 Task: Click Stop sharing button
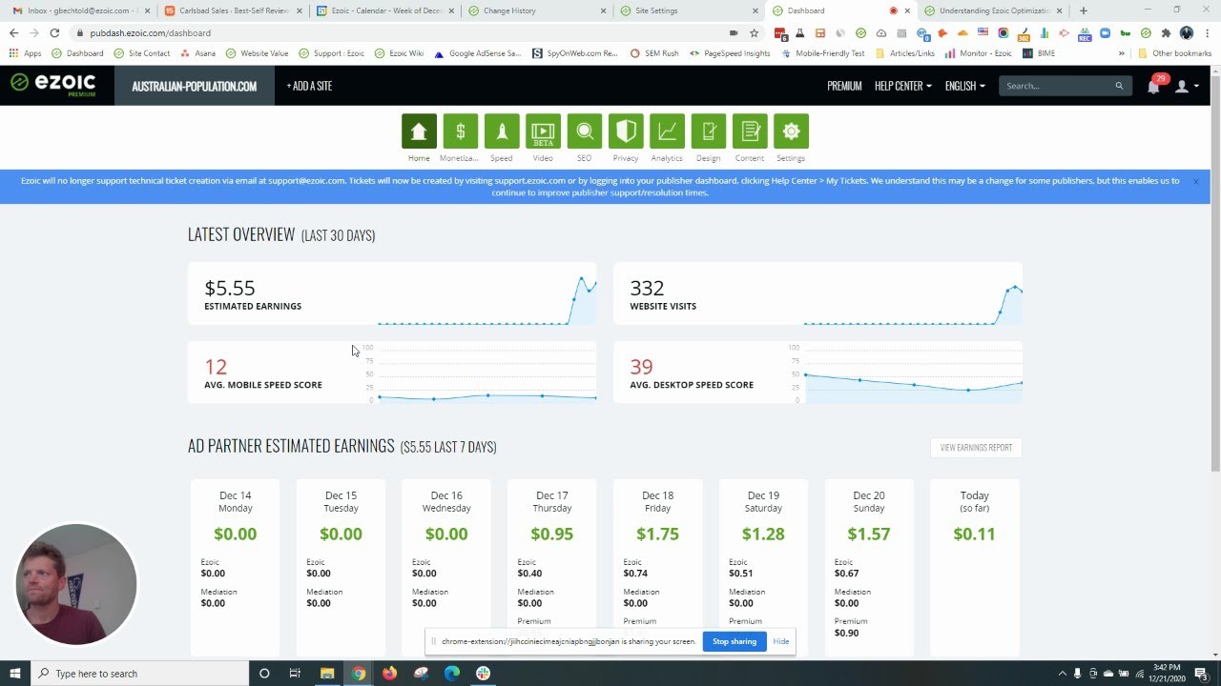(x=734, y=641)
